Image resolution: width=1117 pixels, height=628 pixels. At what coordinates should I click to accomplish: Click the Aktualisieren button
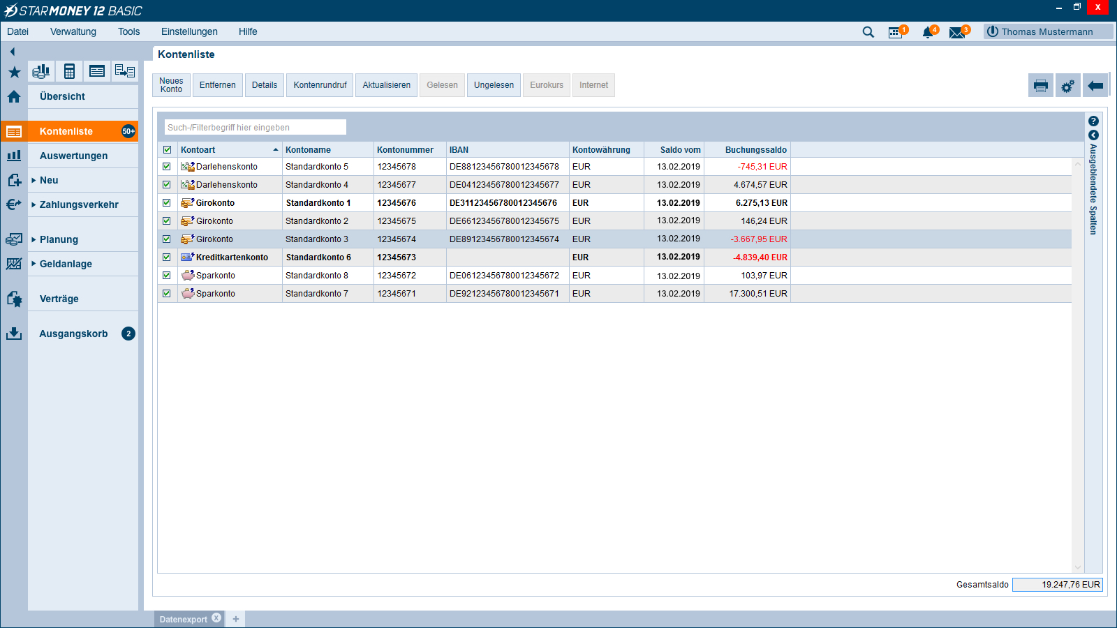387,85
